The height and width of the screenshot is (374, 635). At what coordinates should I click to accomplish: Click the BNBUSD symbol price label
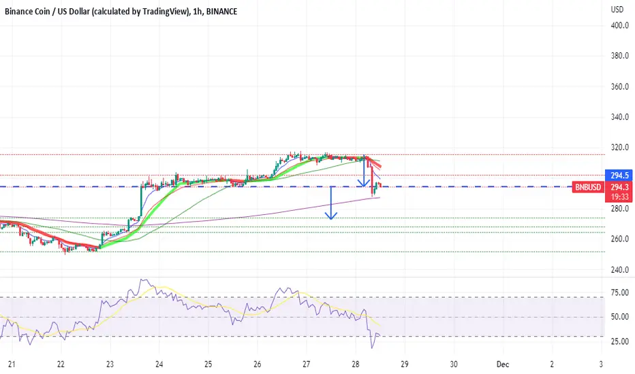point(588,187)
